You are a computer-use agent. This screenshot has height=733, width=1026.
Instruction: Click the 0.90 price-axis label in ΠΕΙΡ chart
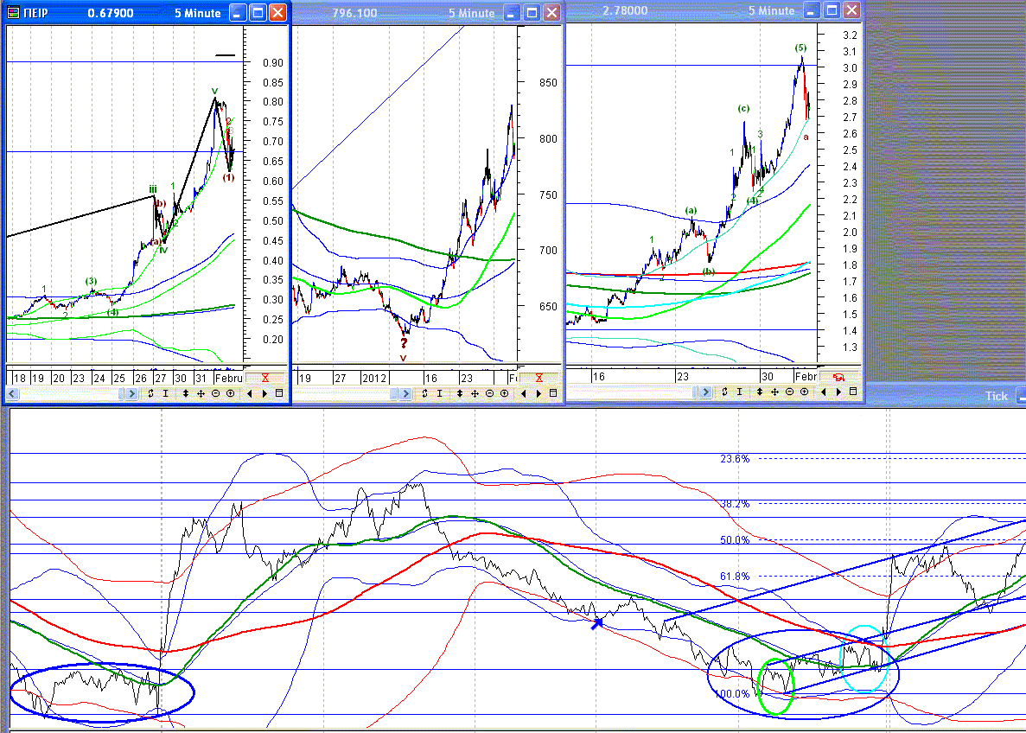(273, 63)
